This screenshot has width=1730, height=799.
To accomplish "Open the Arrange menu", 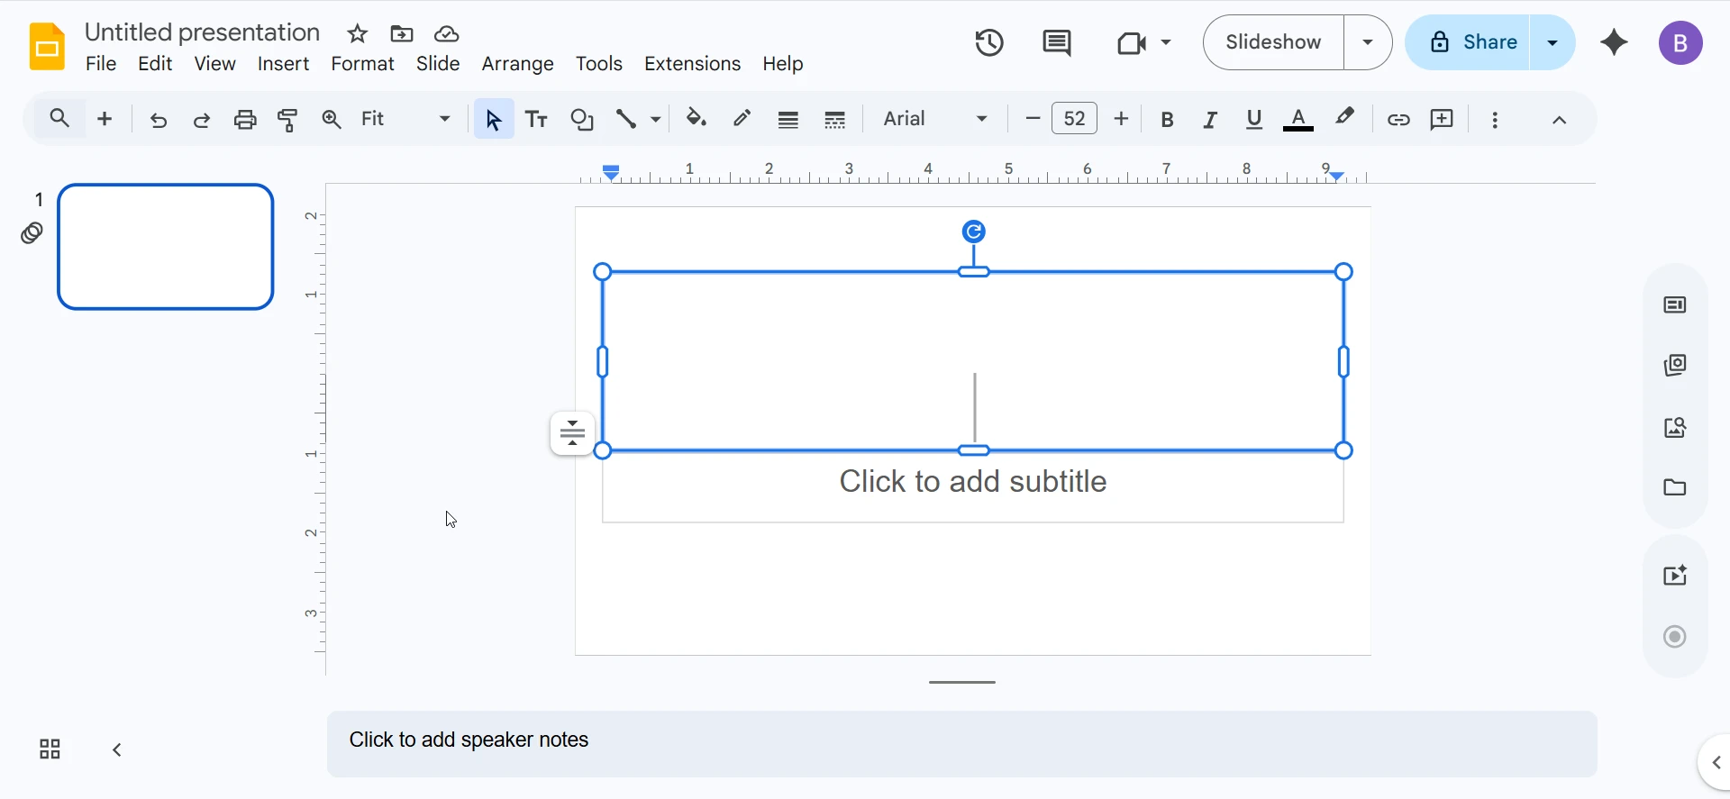I will pyautogui.click(x=517, y=64).
